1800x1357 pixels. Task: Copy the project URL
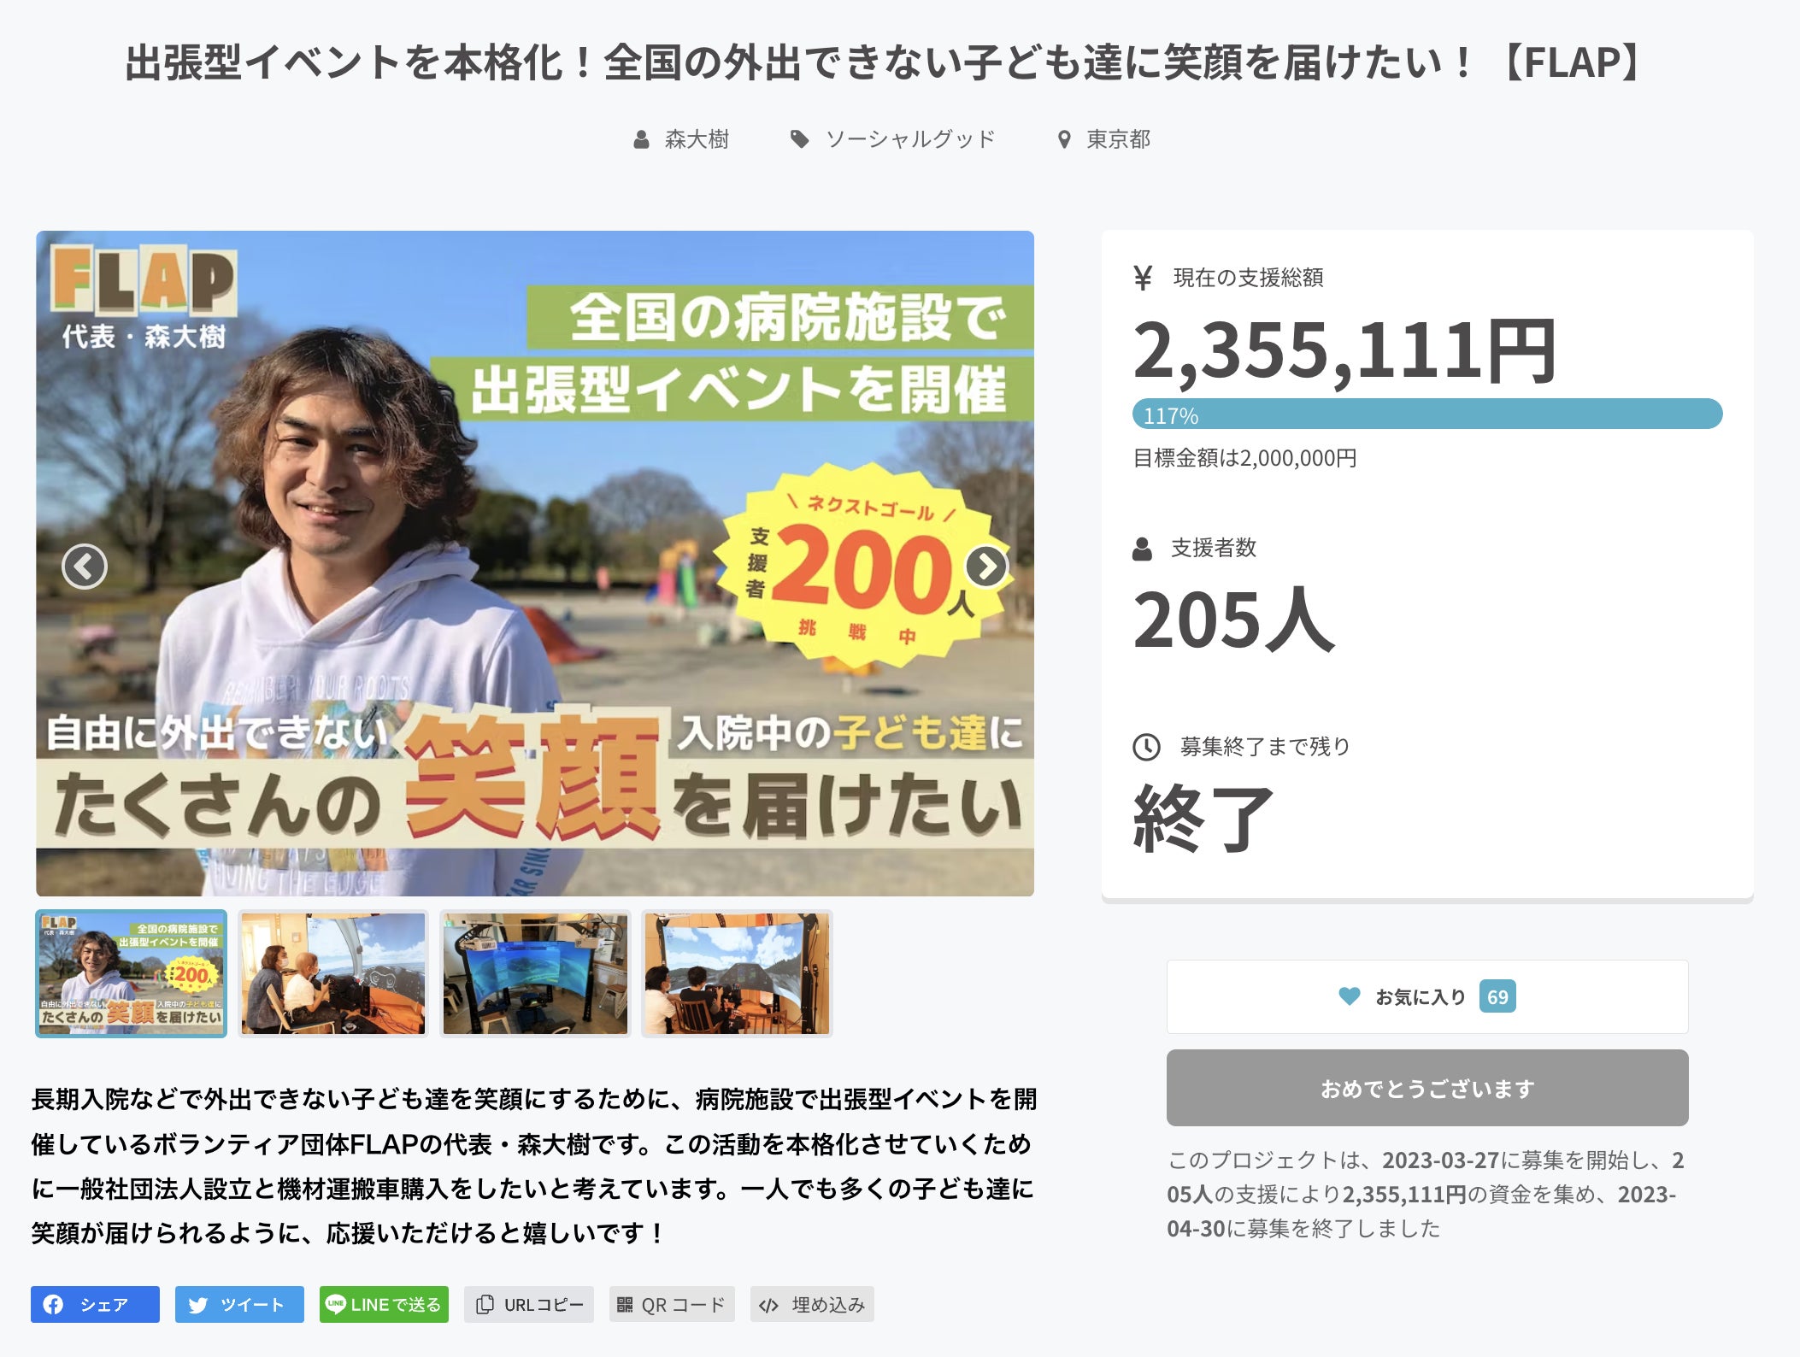click(529, 1304)
